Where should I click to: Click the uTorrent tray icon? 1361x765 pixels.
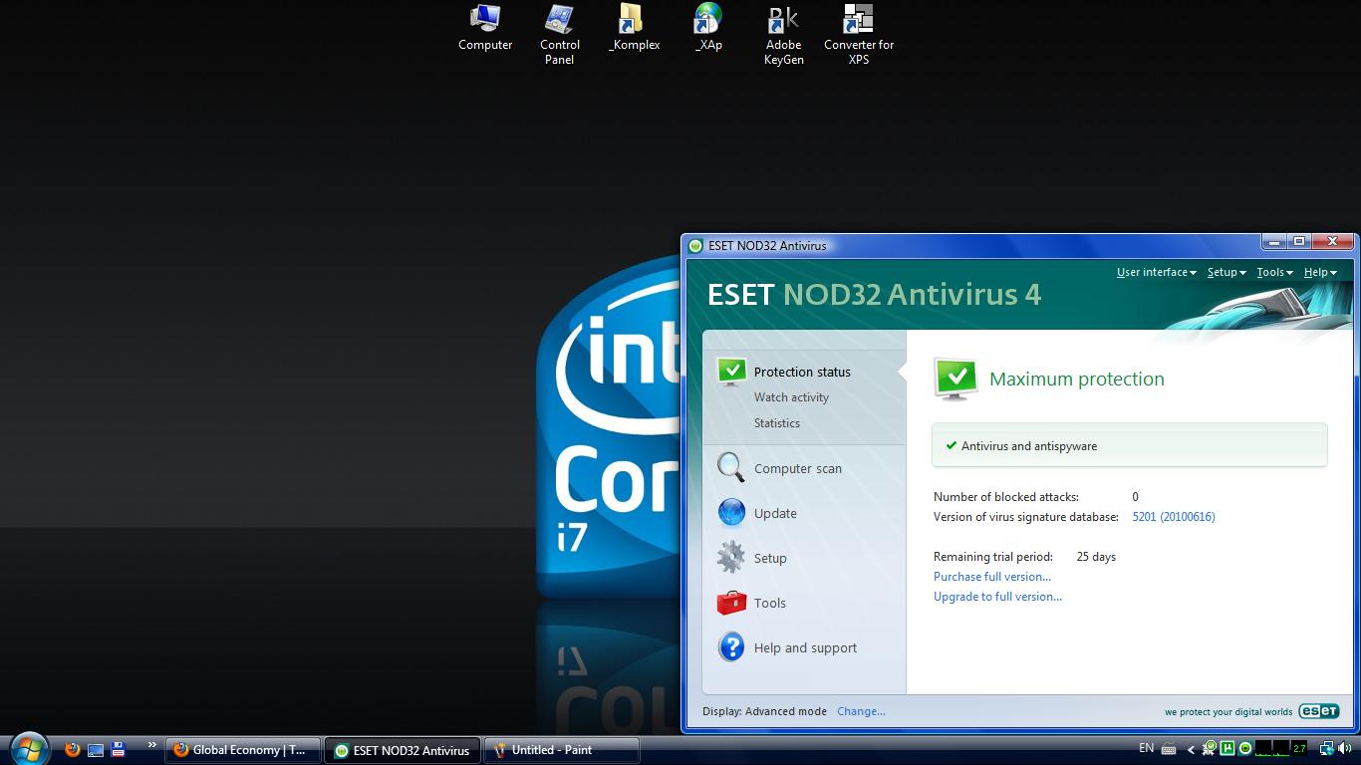[x=1227, y=748]
